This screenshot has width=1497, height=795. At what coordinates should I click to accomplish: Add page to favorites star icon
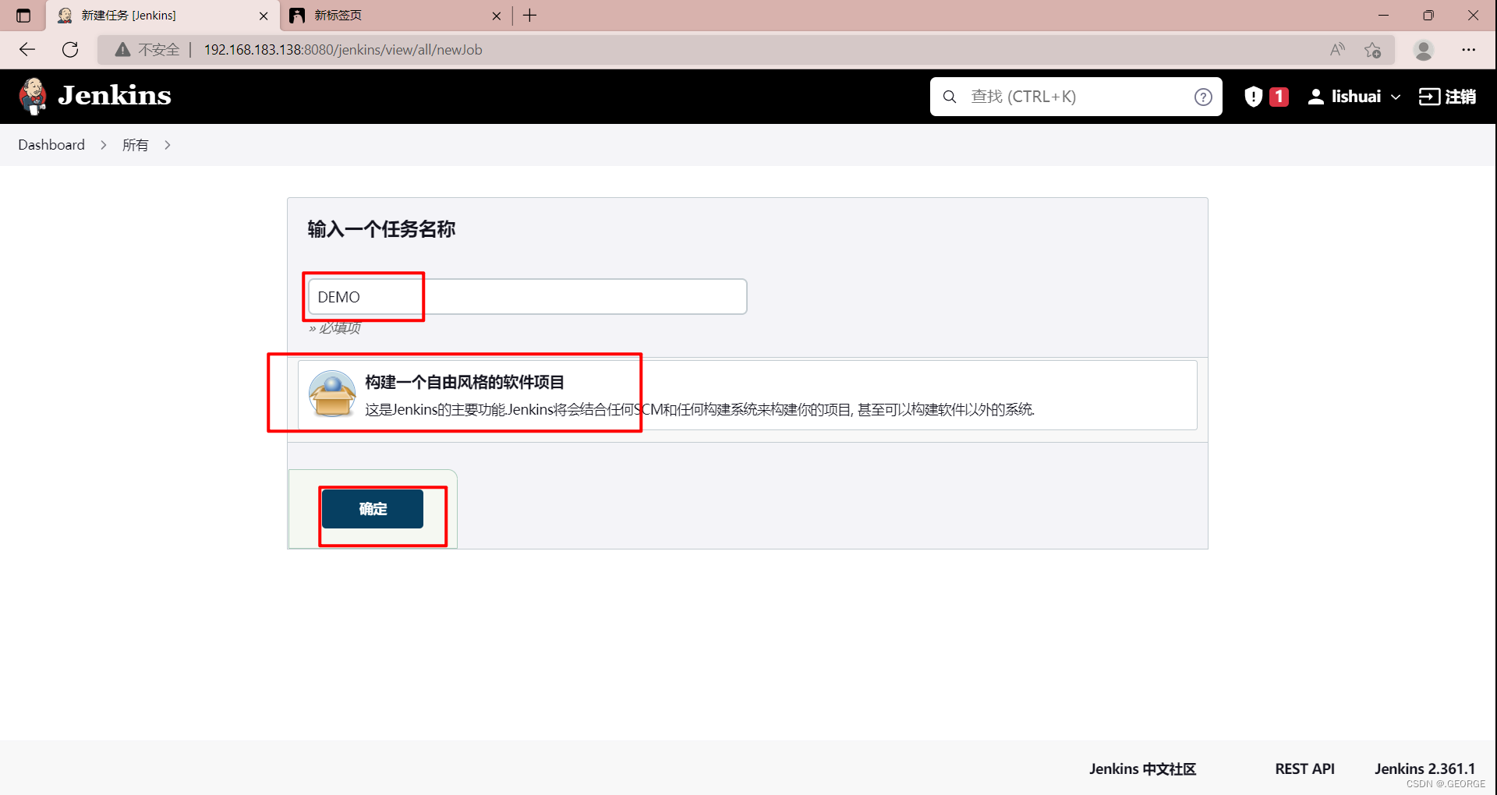(1373, 50)
